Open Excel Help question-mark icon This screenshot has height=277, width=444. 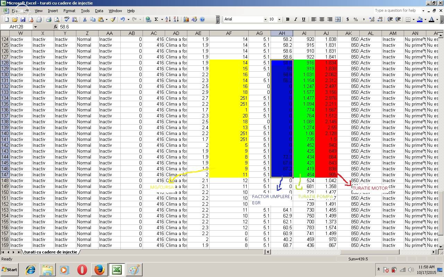coord(202,19)
